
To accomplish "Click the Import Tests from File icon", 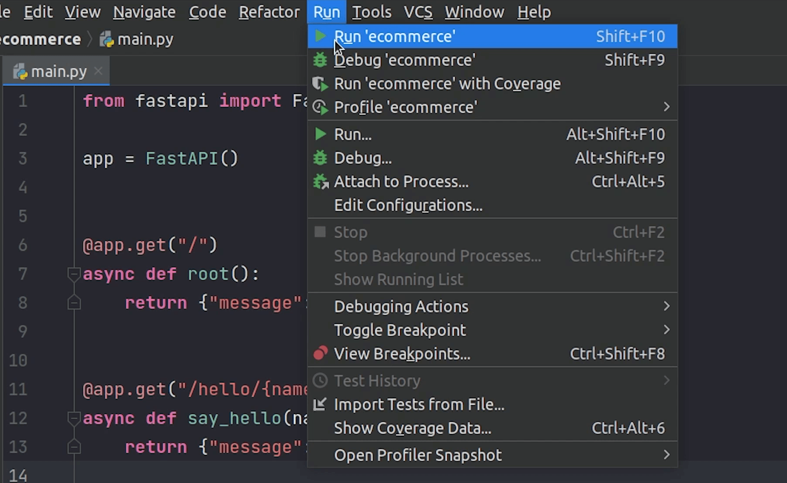I will (320, 404).
